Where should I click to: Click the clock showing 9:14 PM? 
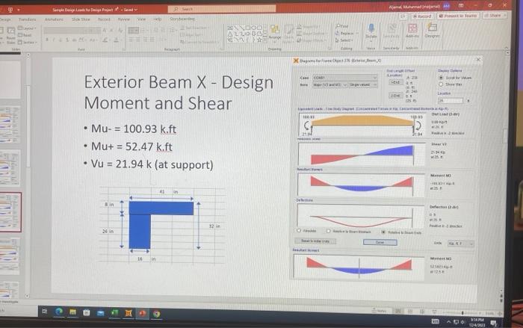(477, 320)
